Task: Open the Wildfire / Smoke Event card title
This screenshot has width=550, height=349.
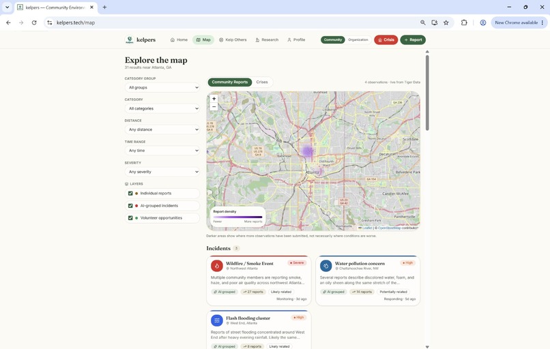Action: tap(249, 264)
